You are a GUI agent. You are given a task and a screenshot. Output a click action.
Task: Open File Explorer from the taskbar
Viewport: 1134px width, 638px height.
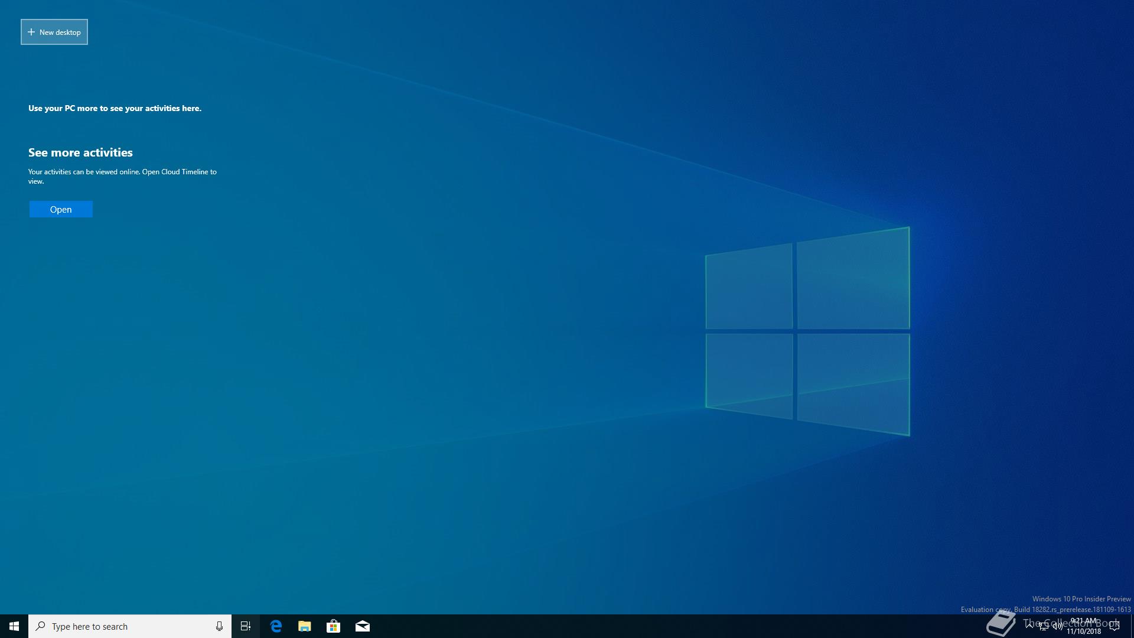point(305,626)
